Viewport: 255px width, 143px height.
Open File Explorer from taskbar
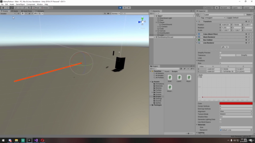tap(16, 140)
